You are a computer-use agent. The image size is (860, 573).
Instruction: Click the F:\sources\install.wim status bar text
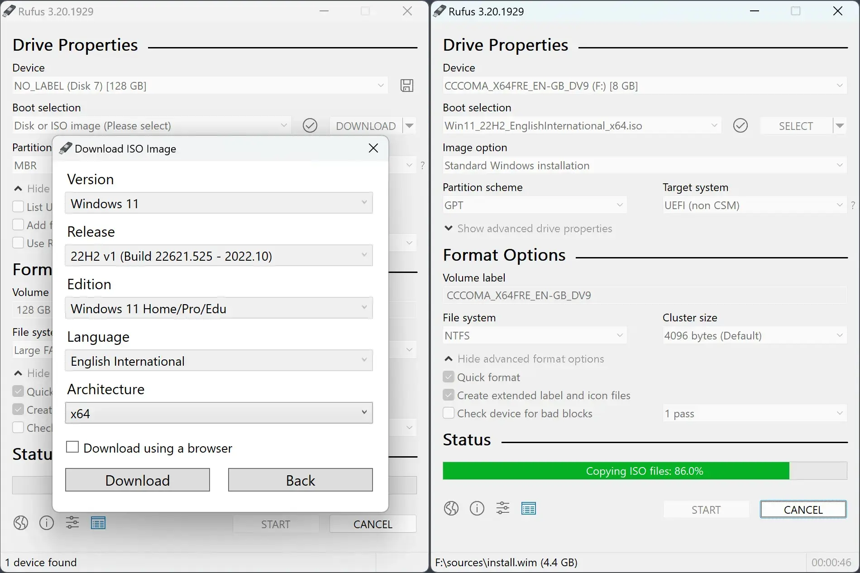[506, 562]
